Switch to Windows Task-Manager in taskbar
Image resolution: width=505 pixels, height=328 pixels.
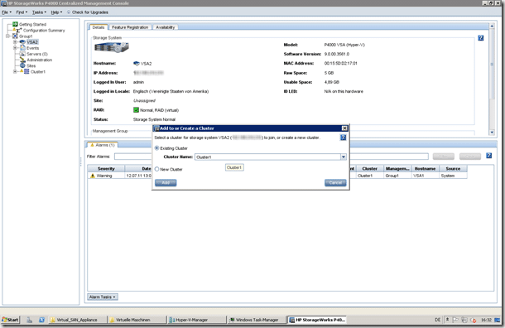(x=257, y=320)
